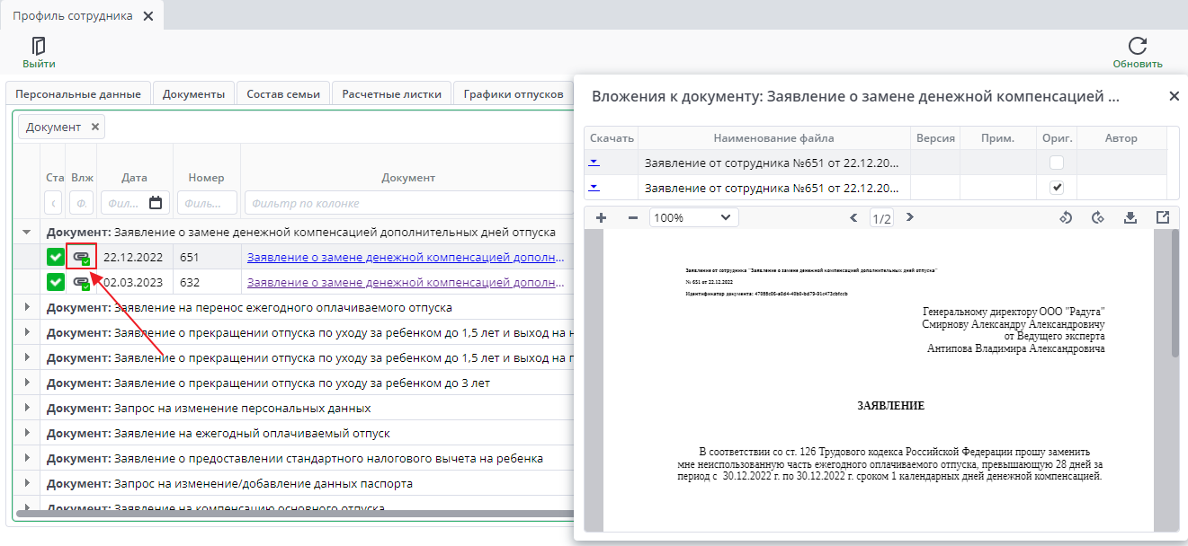
Task: Collapse the expanded document group about compensation
Action: pos(26,232)
